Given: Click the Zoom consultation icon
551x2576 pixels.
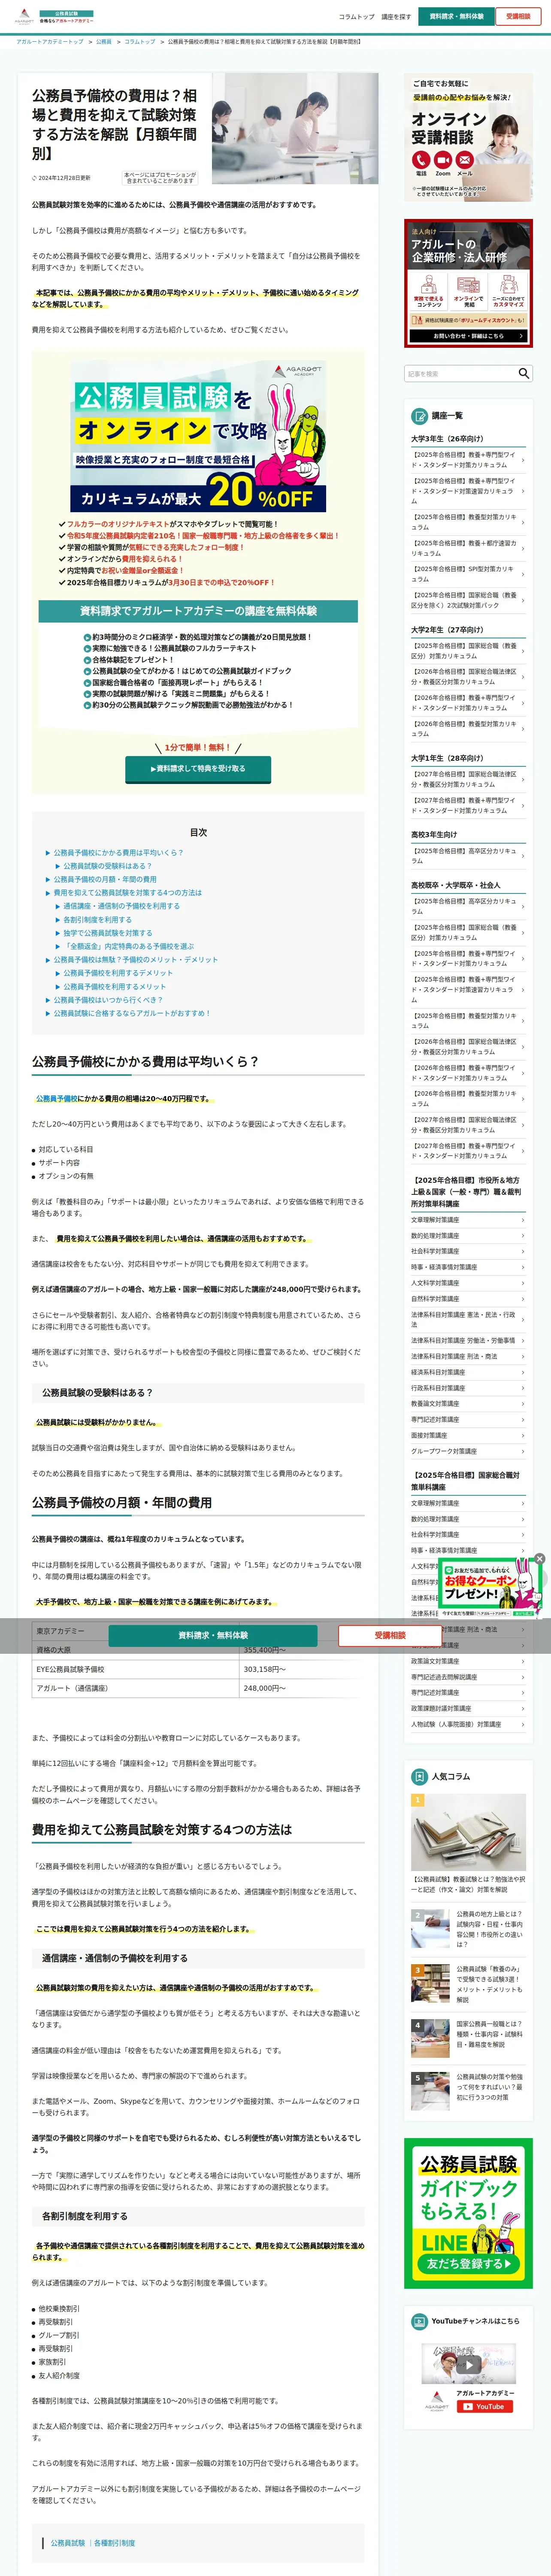Looking at the screenshot, I should click(442, 160).
